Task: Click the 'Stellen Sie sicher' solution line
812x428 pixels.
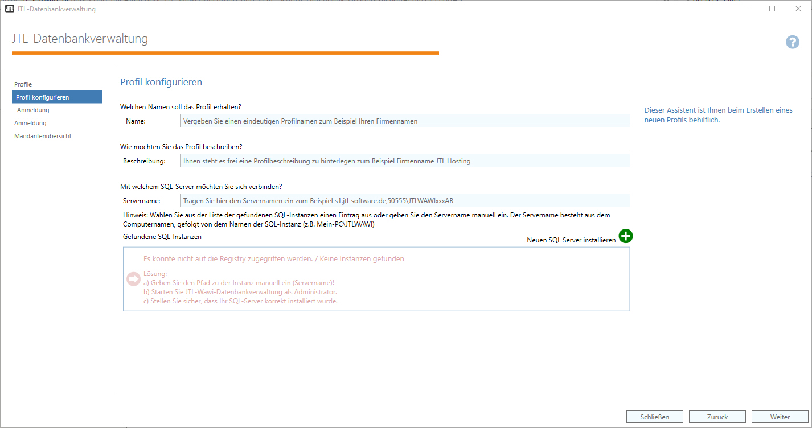Action: (x=240, y=301)
